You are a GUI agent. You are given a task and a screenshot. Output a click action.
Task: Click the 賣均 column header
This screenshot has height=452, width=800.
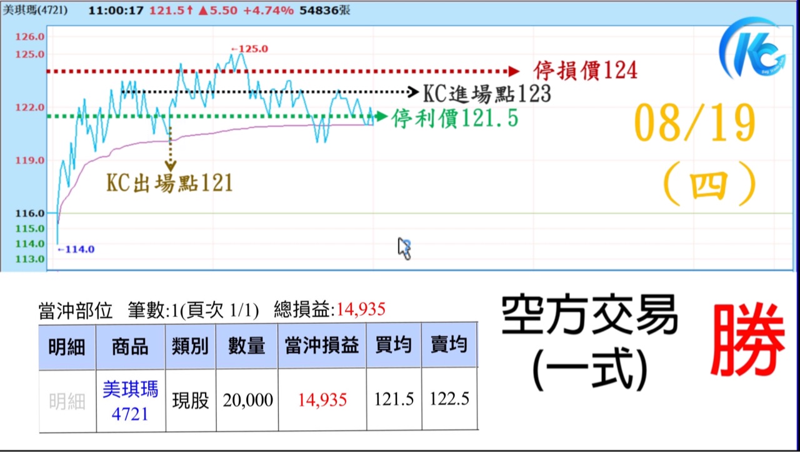click(x=449, y=346)
